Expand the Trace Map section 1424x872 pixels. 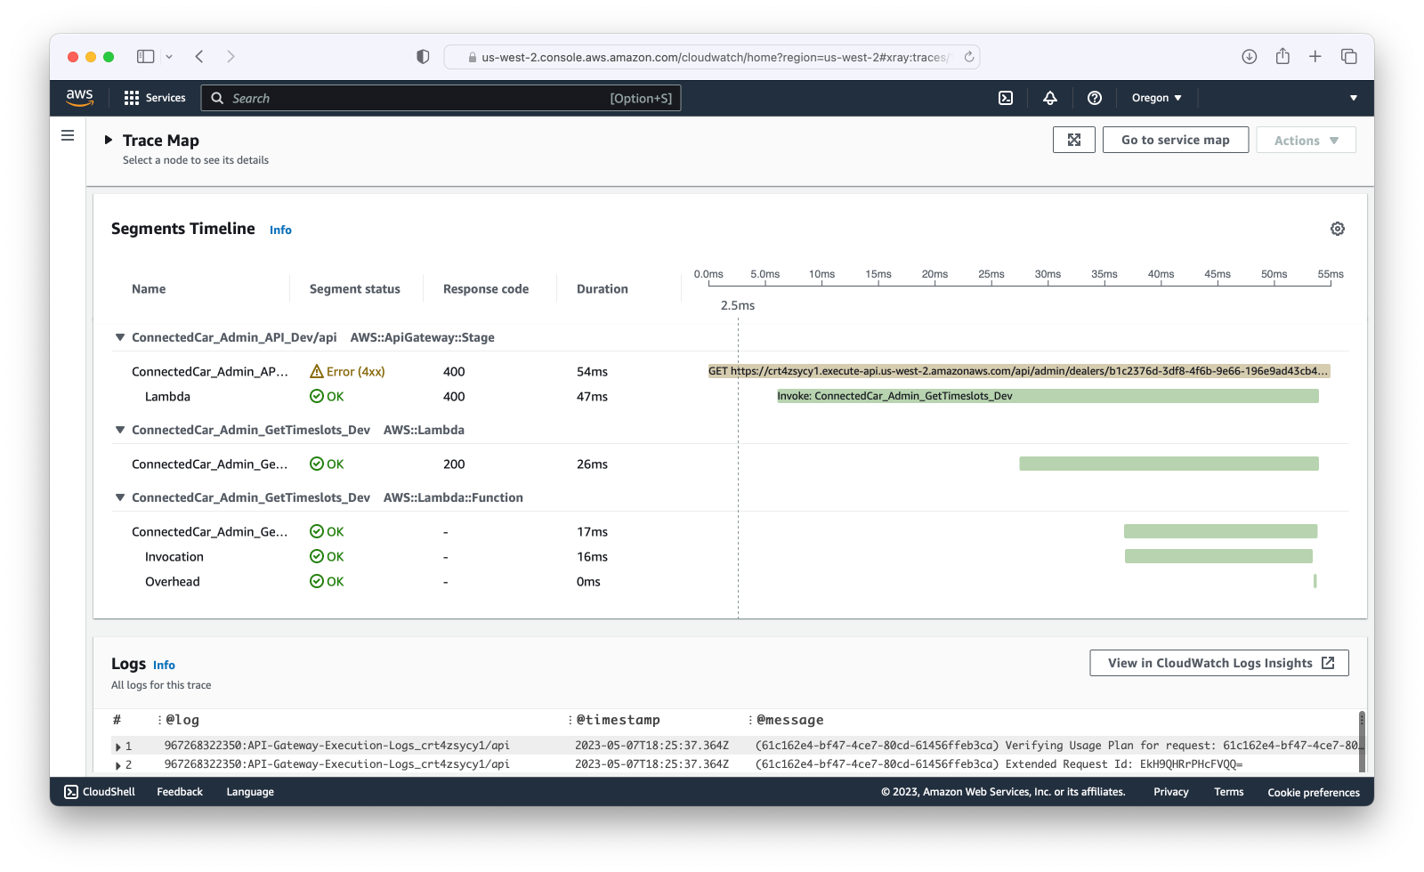pos(109,140)
